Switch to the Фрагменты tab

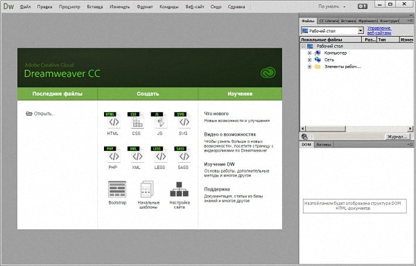click(x=367, y=21)
